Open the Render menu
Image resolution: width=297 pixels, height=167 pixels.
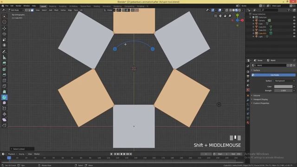pyautogui.click(x=19, y=6)
